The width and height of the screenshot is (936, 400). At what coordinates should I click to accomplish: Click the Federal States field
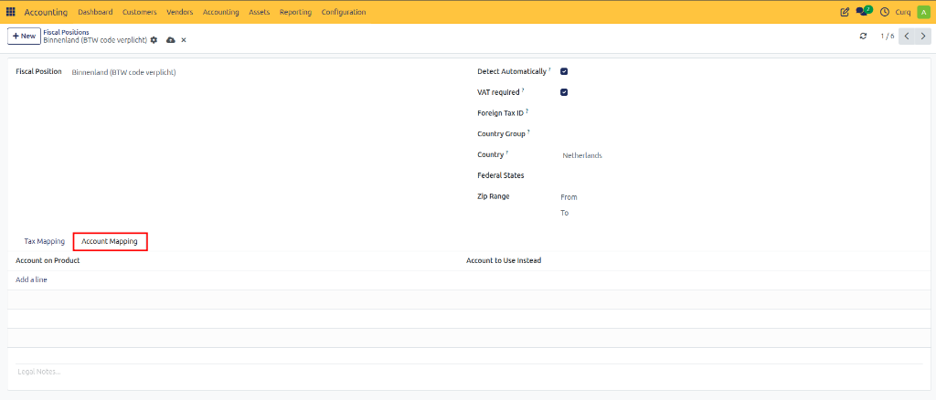pyautogui.click(x=740, y=176)
